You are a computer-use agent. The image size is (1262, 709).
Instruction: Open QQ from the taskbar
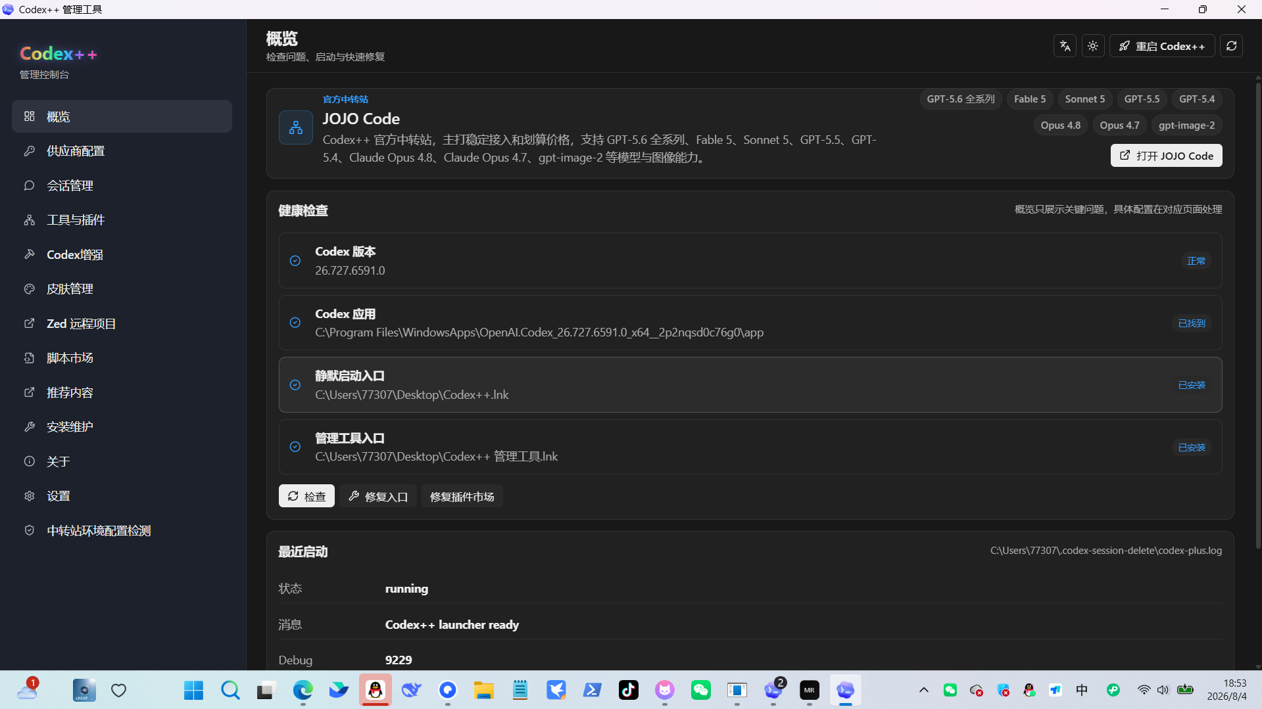tap(376, 690)
